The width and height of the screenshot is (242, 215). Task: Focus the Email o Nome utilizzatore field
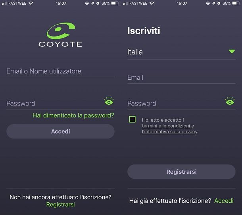click(x=60, y=71)
